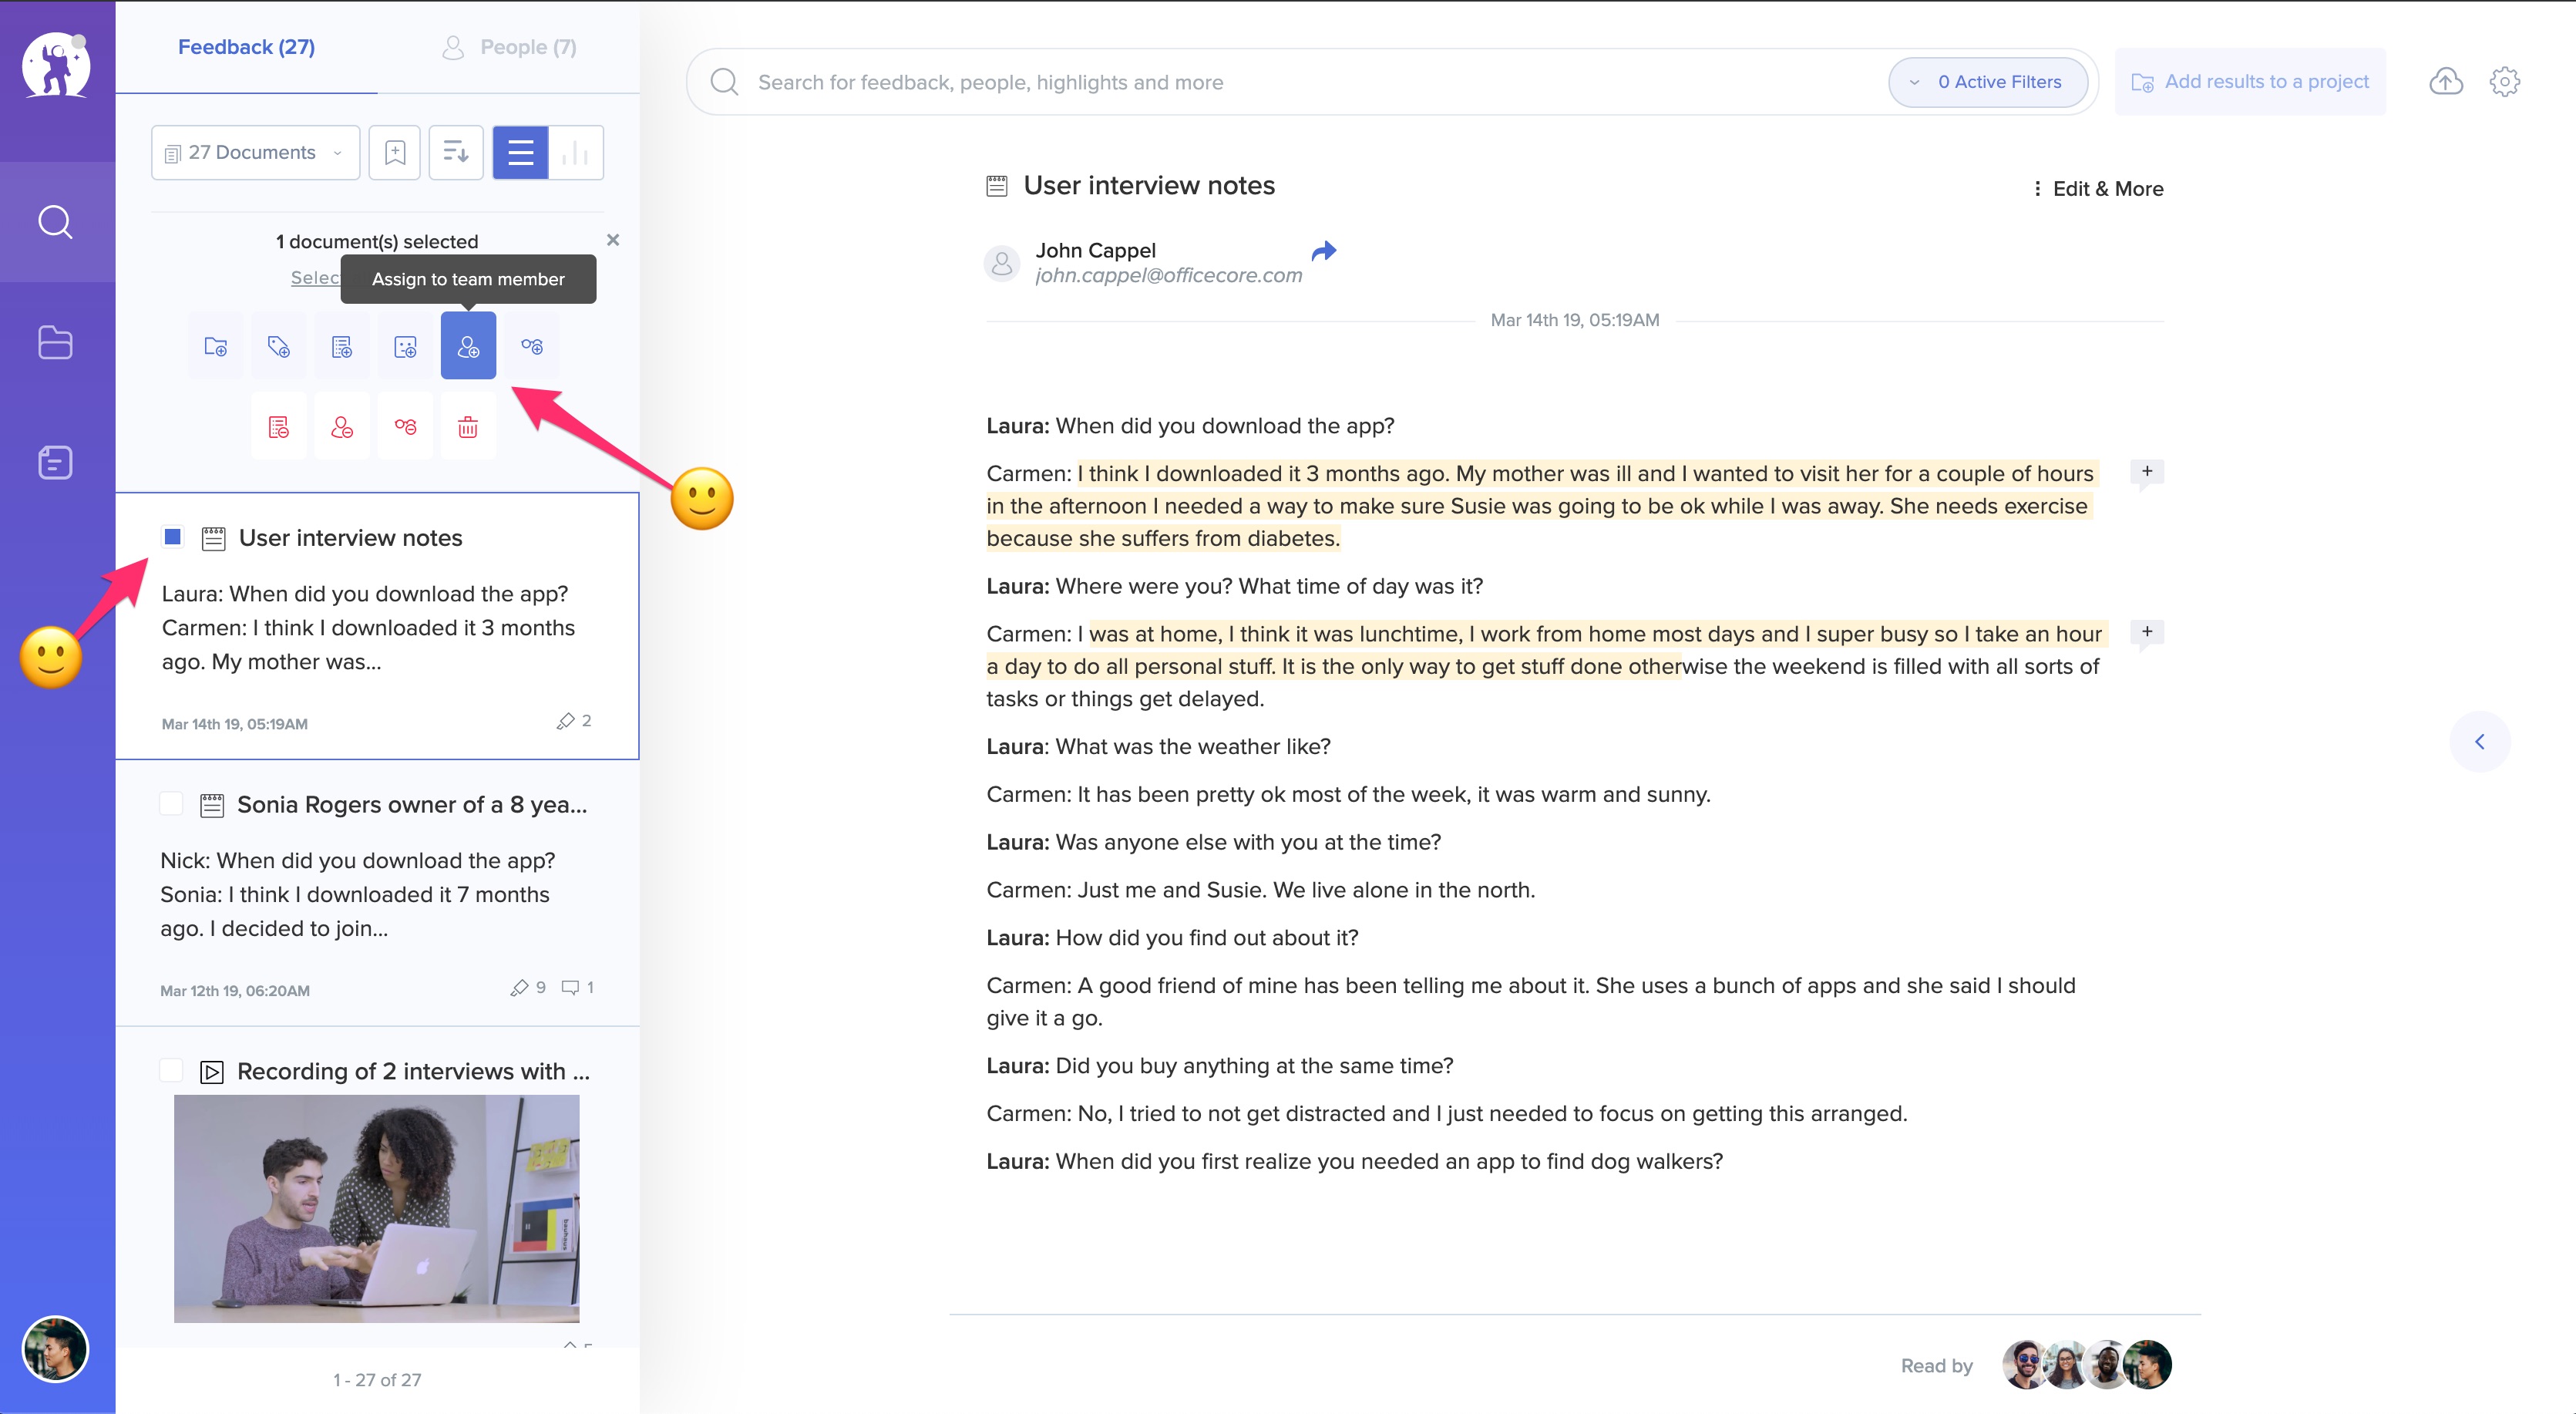Switch to chart view layout
Screen dimensions: 2576x1414
pos(576,153)
